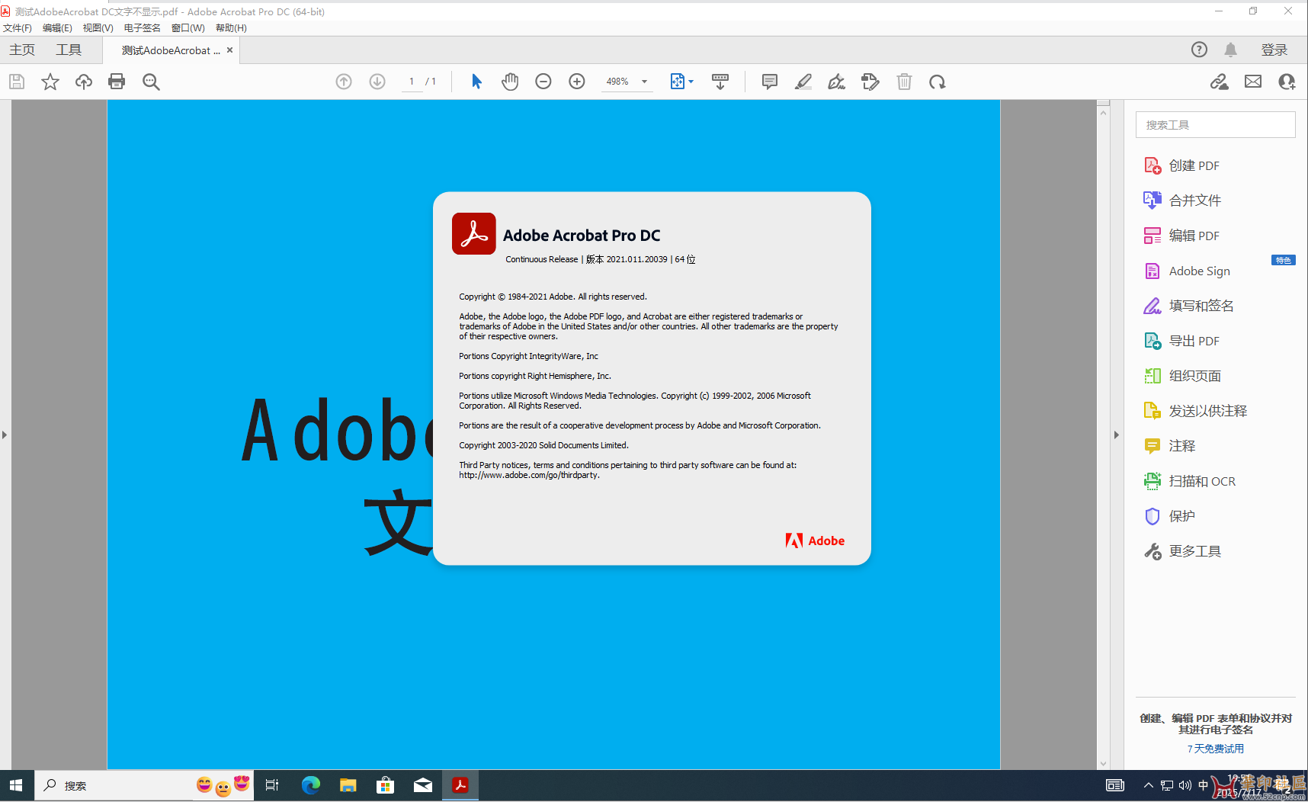The image size is (1308, 802).
Task: Switch to the 主页 tab
Action: click(x=22, y=50)
